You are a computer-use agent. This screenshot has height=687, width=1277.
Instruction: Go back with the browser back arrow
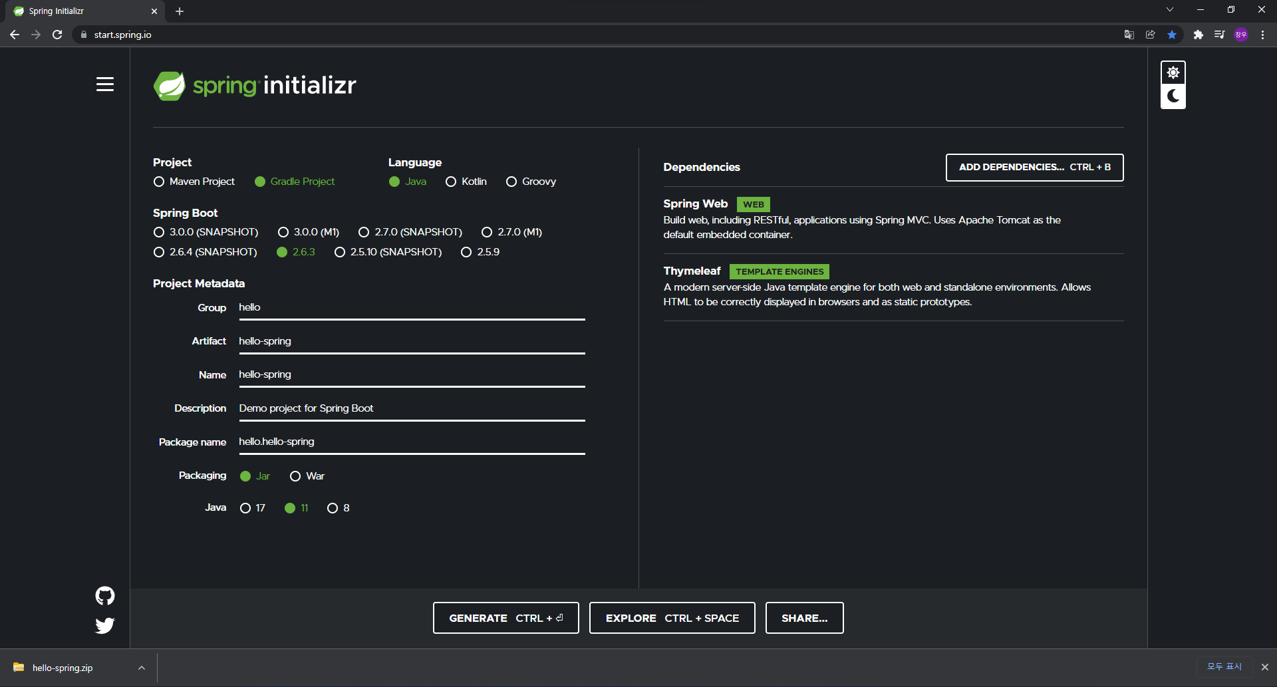[x=15, y=35]
